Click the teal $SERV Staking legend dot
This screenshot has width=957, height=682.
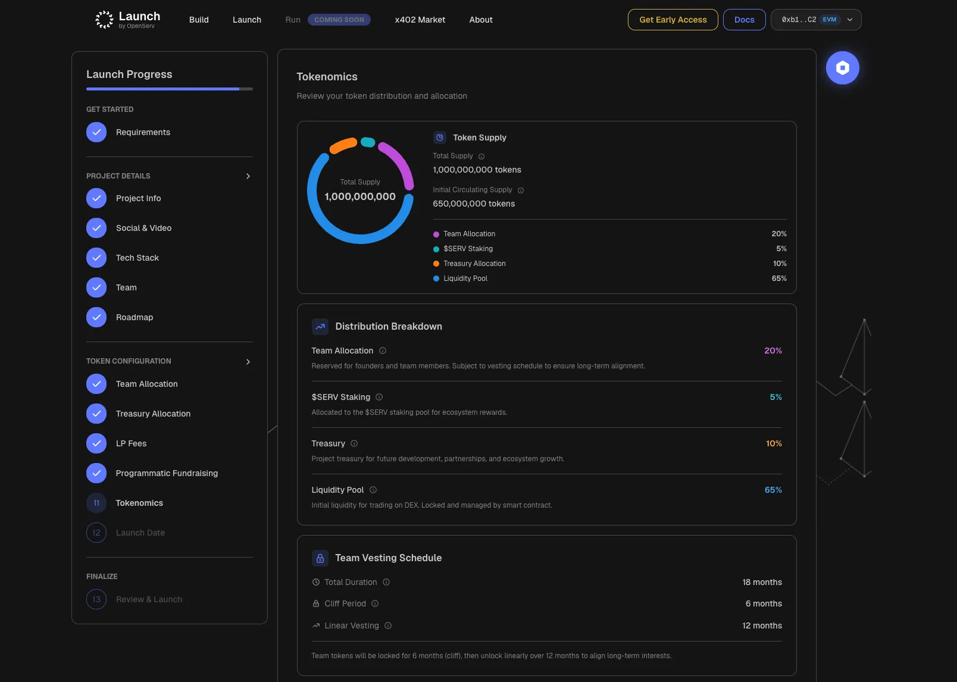click(436, 249)
